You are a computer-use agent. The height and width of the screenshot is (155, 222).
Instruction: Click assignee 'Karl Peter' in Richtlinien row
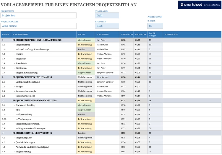pos(101,68)
